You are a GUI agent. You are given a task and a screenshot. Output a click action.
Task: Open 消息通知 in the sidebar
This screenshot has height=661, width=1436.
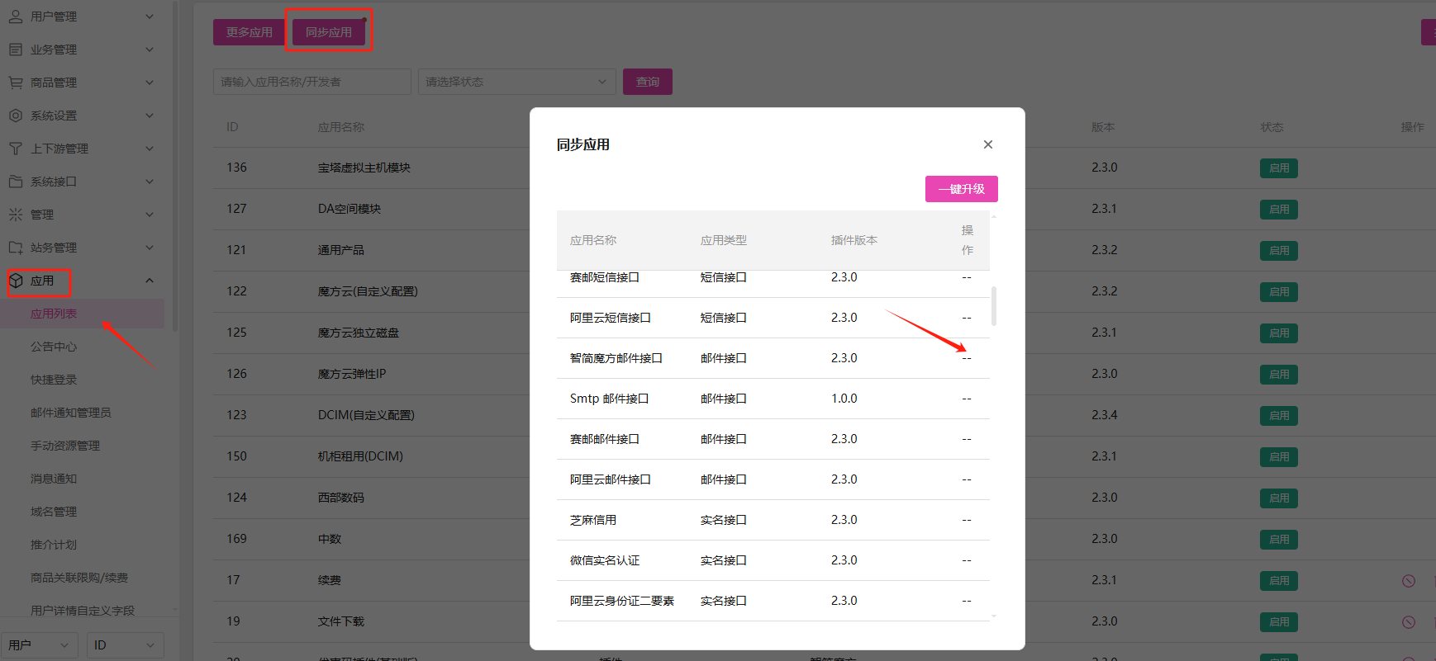click(x=54, y=479)
